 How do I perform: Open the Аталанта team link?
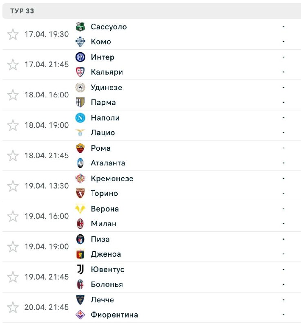[108, 163]
